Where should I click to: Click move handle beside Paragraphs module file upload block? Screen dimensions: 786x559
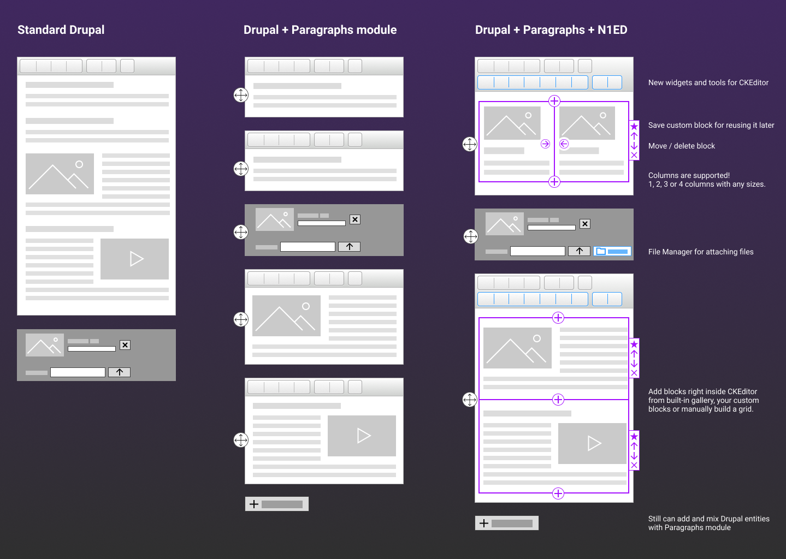point(241,232)
